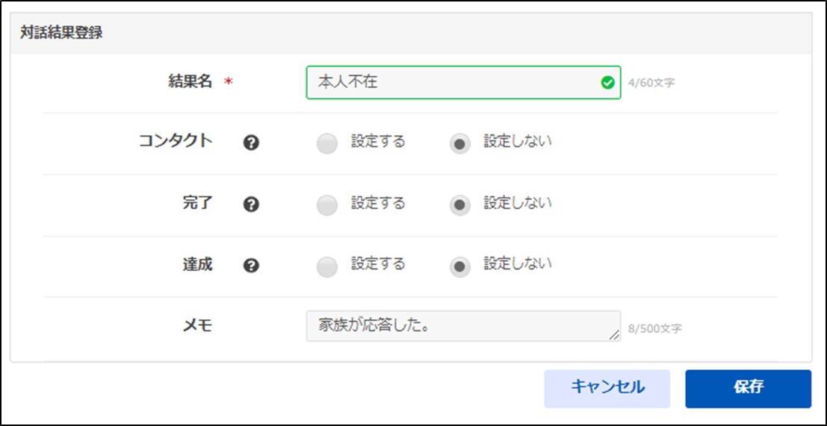
Task: Click the resize grip of the メモ textarea
Action: point(614,335)
